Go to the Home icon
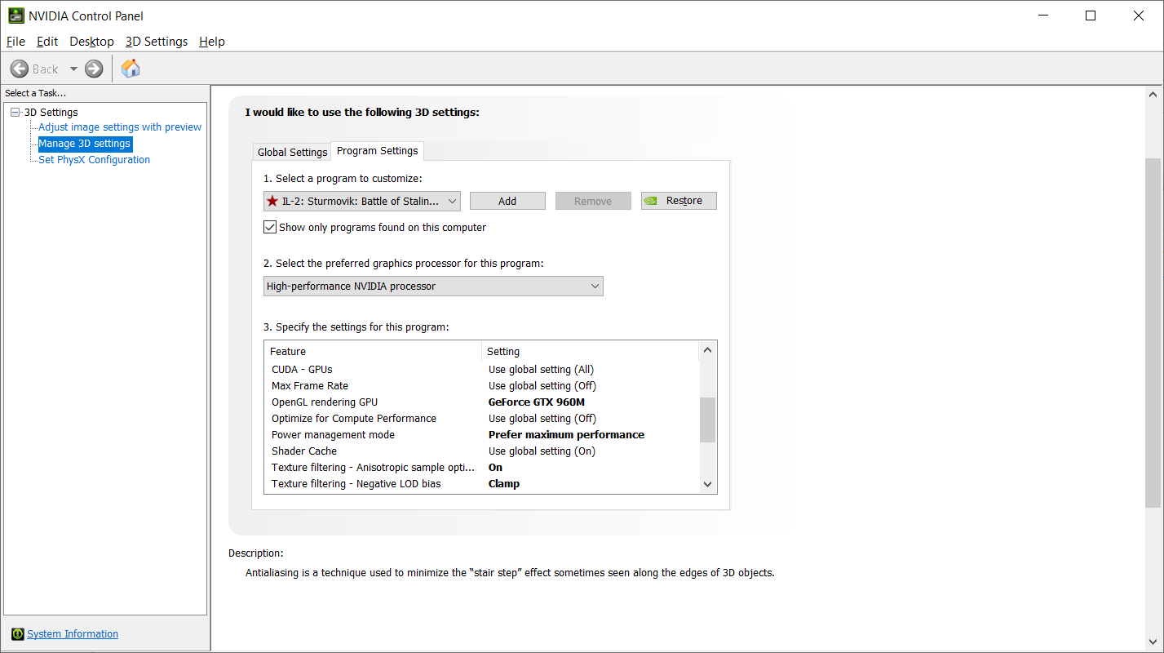The width and height of the screenshot is (1164, 653). [131, 69]
